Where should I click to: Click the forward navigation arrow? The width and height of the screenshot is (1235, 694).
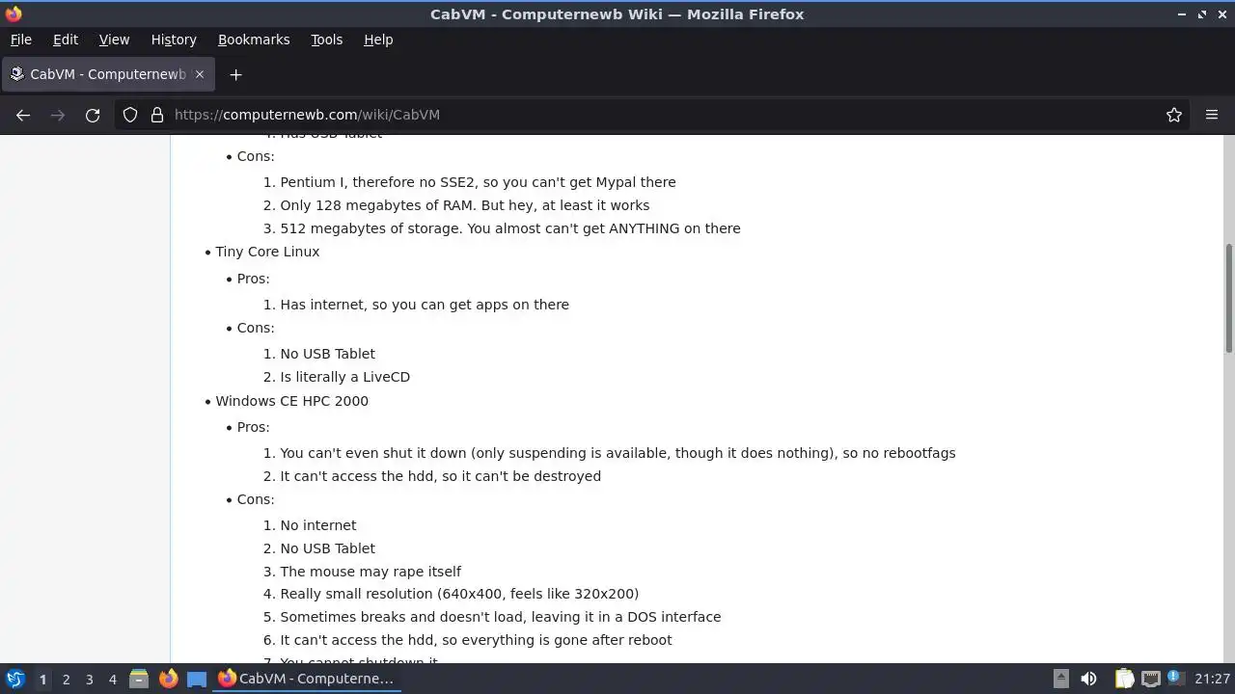pos(58,115)
